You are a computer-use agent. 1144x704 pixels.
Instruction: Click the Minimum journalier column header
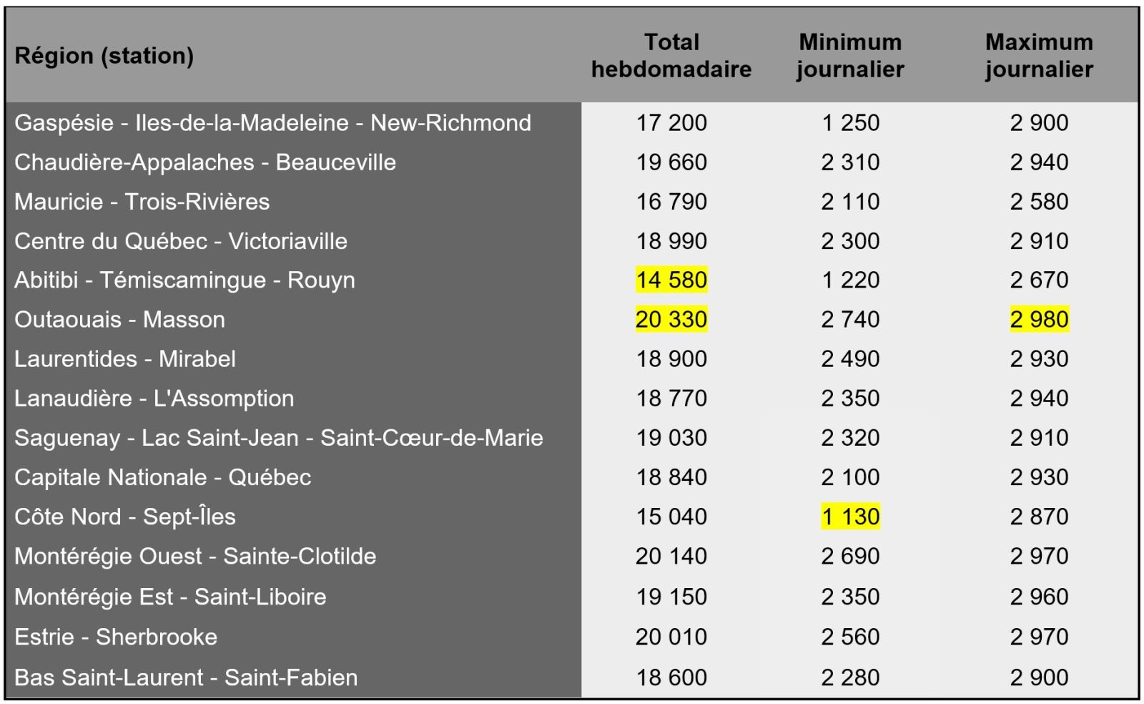point(850,56)
